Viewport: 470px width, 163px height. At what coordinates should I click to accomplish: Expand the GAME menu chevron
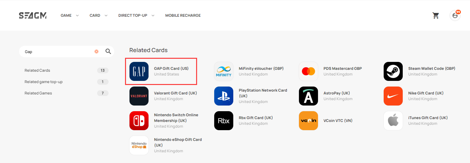77,15
